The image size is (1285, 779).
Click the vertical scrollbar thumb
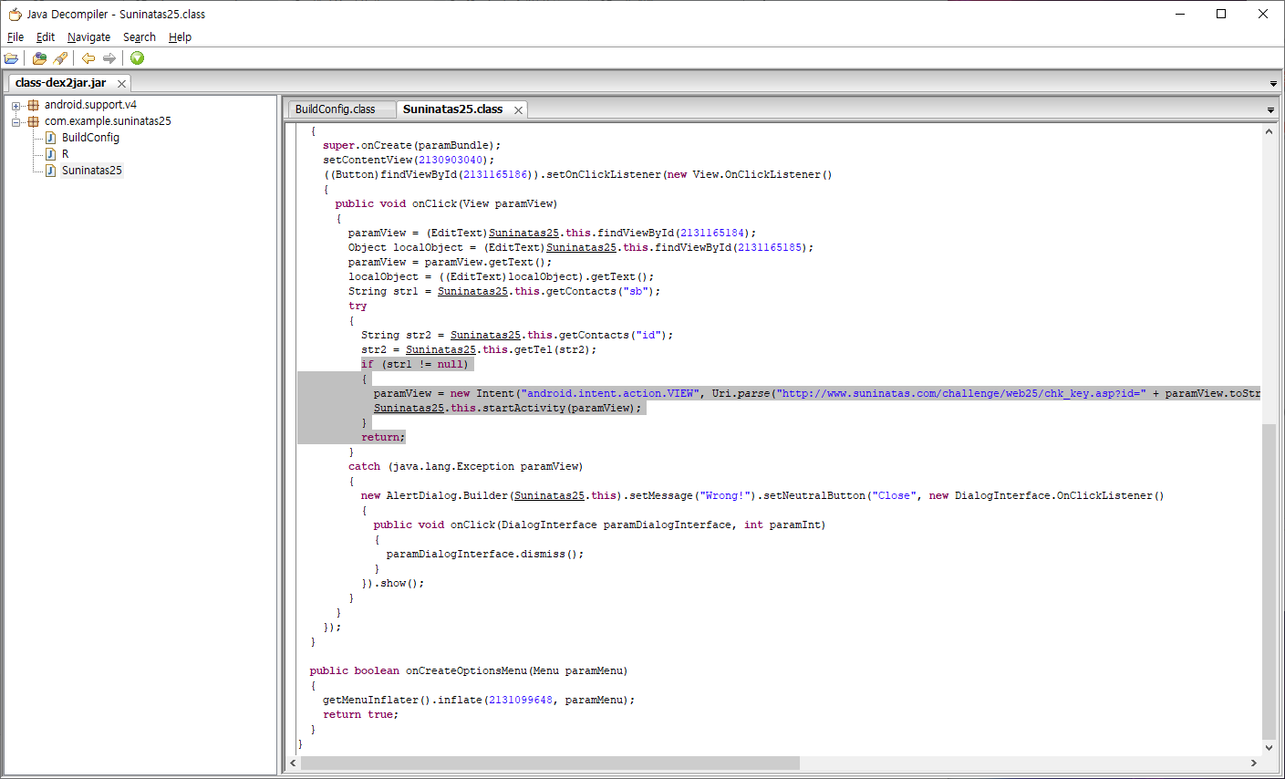tap(1269, 581)
